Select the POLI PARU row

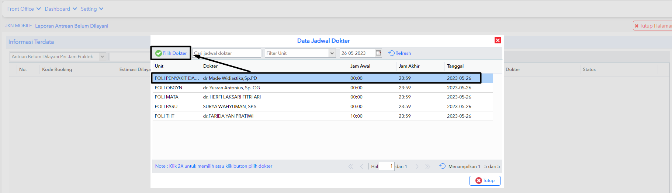(x=323, y=107)
